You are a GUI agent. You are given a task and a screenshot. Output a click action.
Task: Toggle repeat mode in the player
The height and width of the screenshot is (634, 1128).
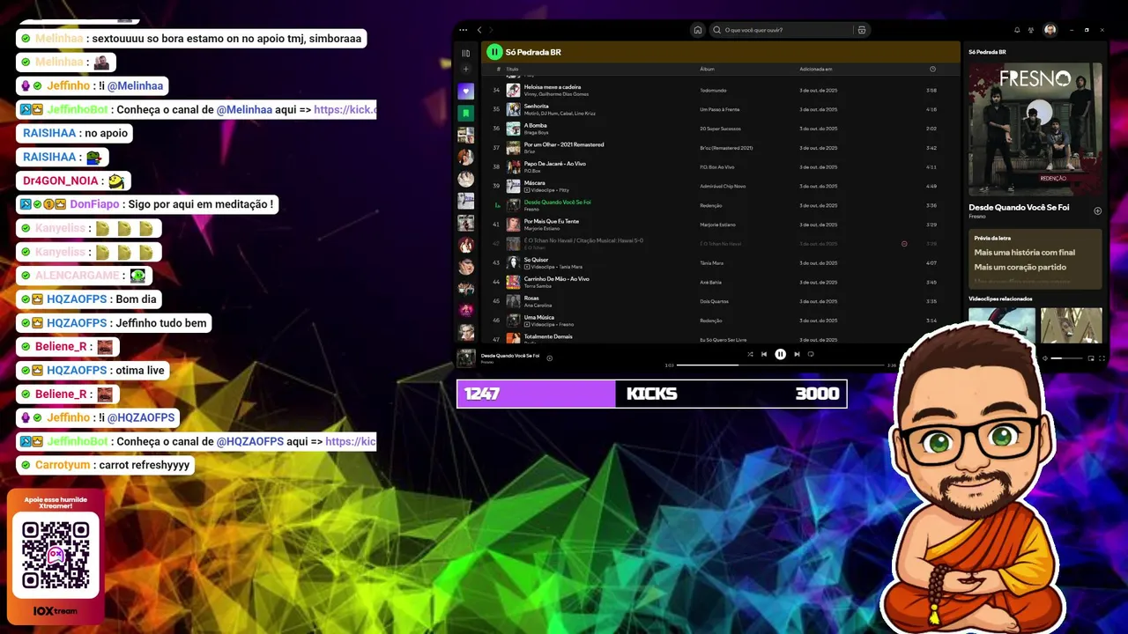[x=811, y=354]
